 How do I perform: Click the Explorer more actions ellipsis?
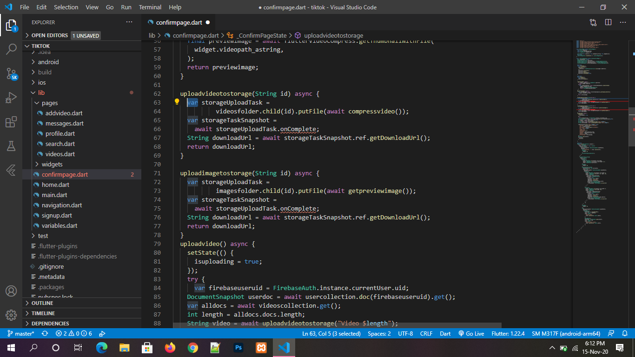129,22
